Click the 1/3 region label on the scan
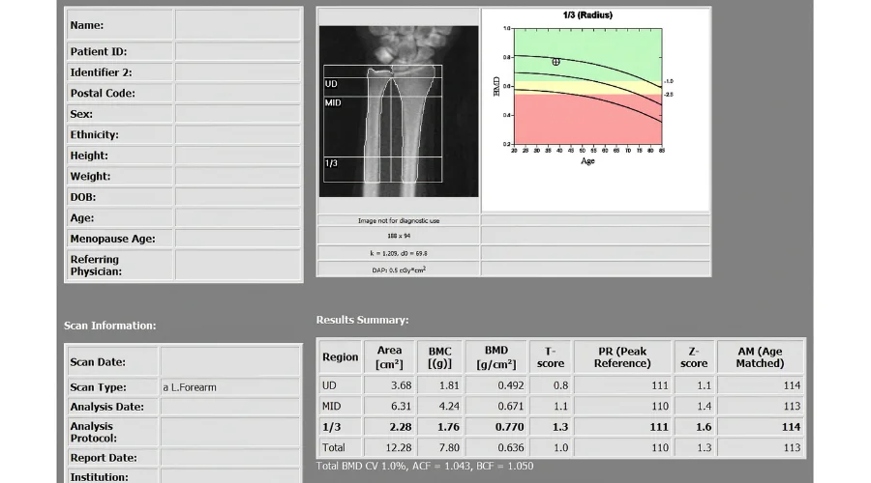This screenshot has height=483, width=871. 331,163
